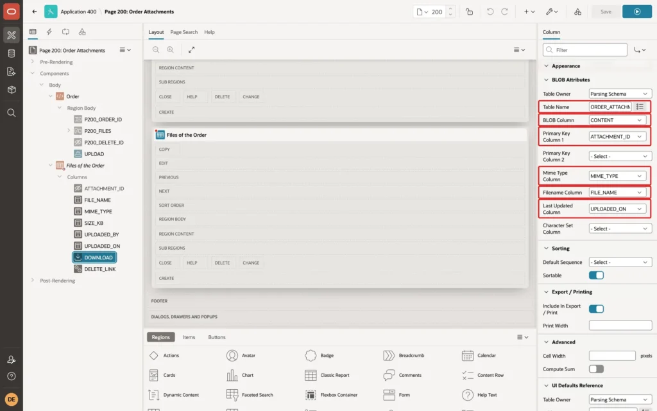Open Primary Key Column 2 dropdown
The height and width of the screenshot is (411, 657).
[x=620, y=157]
